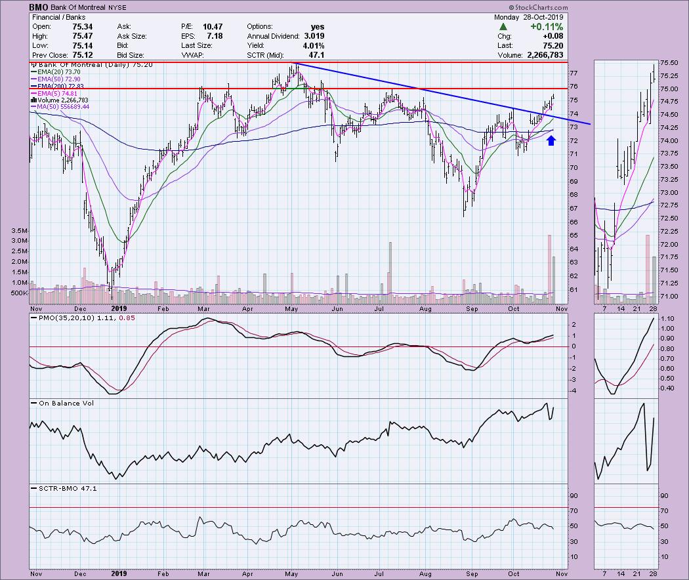Click the Financial / Banks sector label
This screenshot has width=689, height=580.
pyautogui.click(x=59, y=17)
